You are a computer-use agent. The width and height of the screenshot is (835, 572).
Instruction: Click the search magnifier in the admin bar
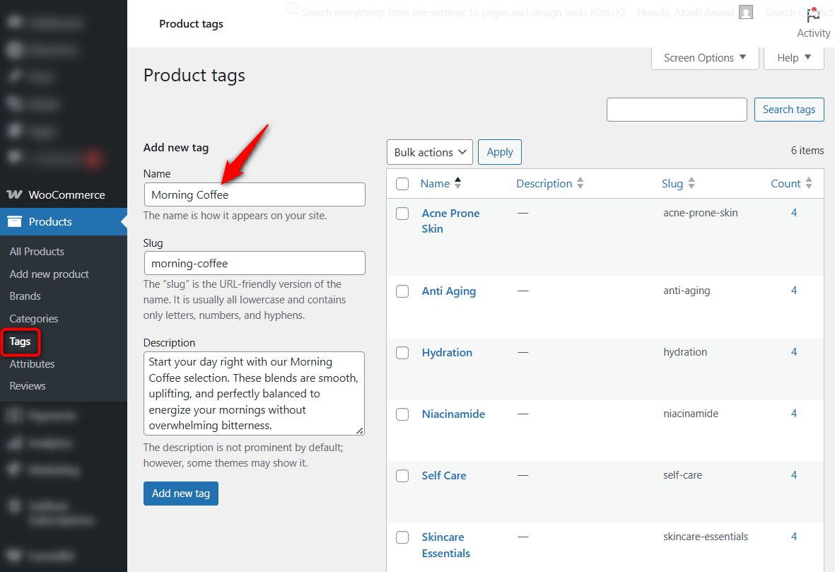point(292,9)
